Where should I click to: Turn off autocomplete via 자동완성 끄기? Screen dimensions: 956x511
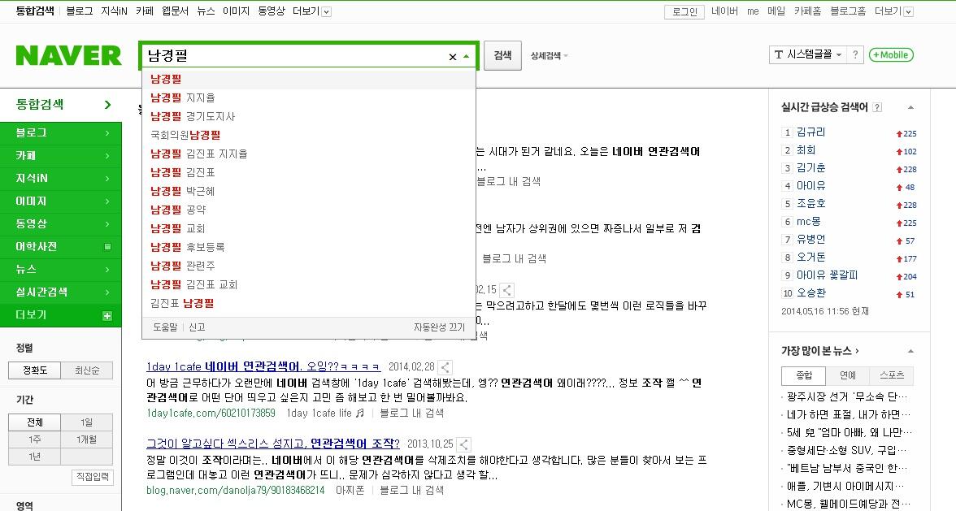tap(439, 327)
